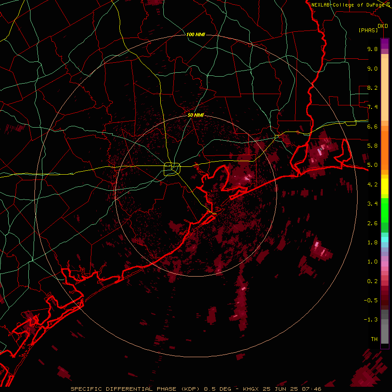Viewport: 392px width, 392px height.
Task: Click the 7.4 value on the color scale
Action: click(372, 107)
